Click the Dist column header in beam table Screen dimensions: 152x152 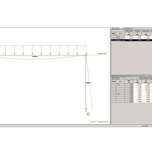coord(129,81)
